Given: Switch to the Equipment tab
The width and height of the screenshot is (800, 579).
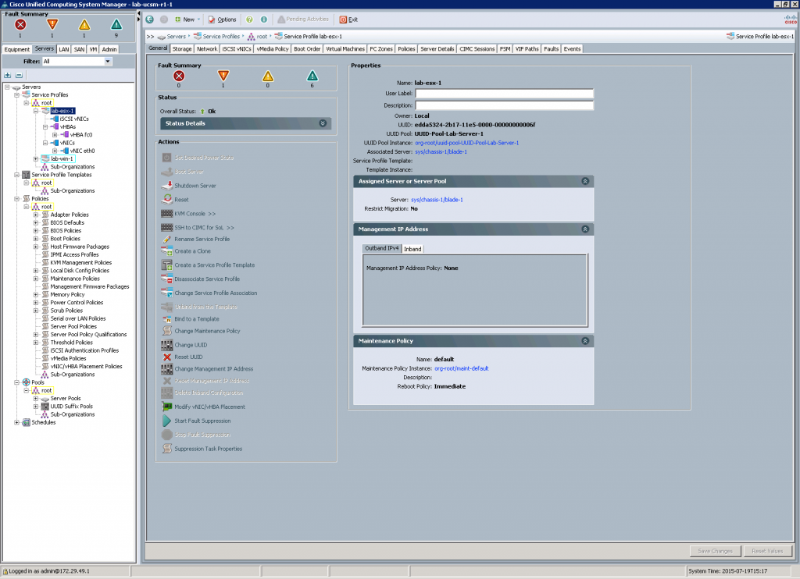Looking at the screenshot, I should click(x=17, y=49).
